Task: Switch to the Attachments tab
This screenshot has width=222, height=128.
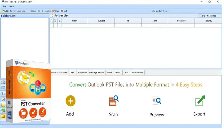Action: tap(138, 72)
